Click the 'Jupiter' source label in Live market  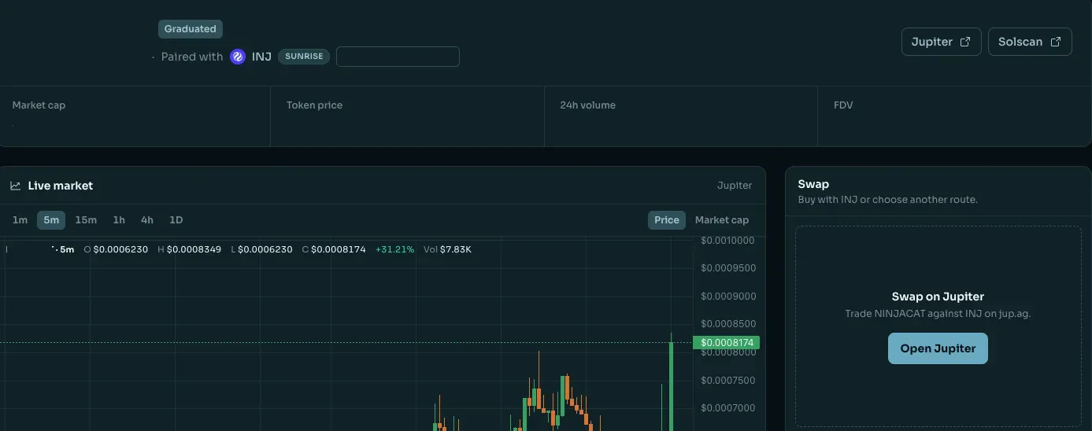click(735, 186)
